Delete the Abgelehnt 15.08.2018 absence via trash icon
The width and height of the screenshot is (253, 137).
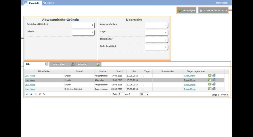pos(214,80)
